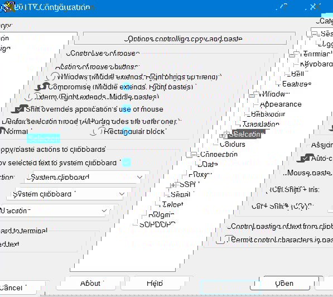This screenshot has width=333, height=297.
Task: Click the Help button
Action: pos(155,283)
